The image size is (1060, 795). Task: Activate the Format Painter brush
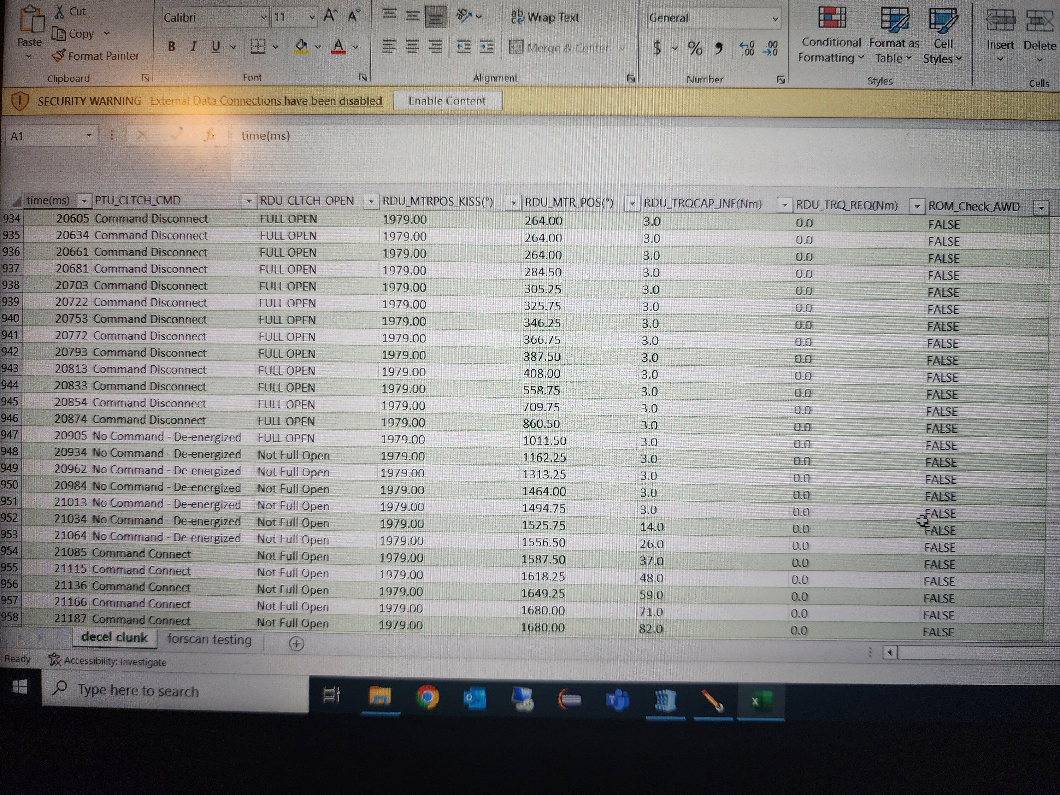point(58,55)
